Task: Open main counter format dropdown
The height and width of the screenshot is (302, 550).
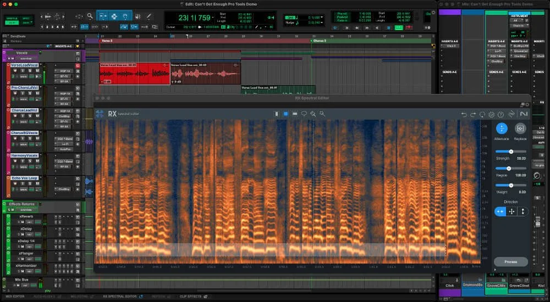Action: click(x=213, y=18)
